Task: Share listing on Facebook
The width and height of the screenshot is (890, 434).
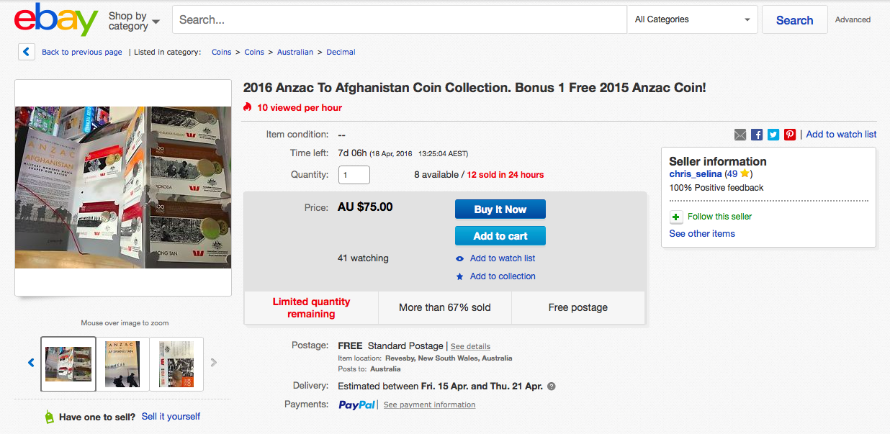Action: click(x=757, y=135)
